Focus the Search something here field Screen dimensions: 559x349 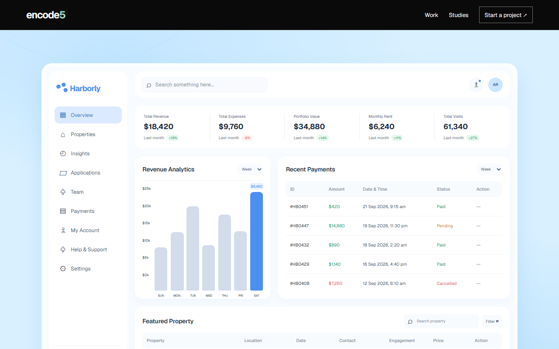click(x=204, y=85)
